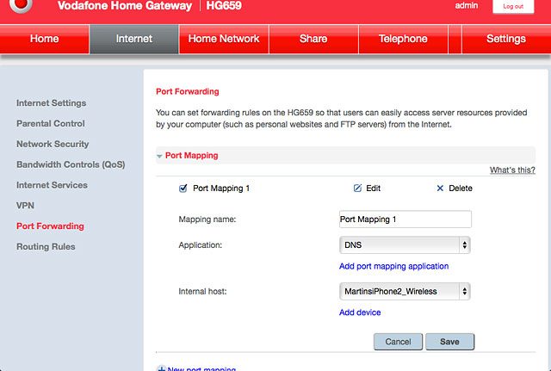Image resolution: width=551 pixels, height=371 pixels.
Task: Click the Edit pencil icon for Port Mapping 1
Action: (357, 188)
